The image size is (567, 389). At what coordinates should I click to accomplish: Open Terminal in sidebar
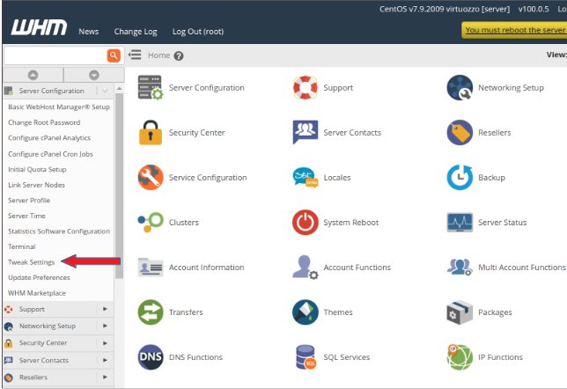[22, 246]
